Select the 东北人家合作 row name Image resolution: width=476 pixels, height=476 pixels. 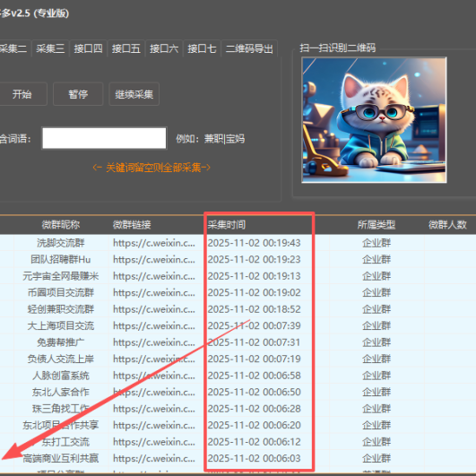(x=61, y=392)
